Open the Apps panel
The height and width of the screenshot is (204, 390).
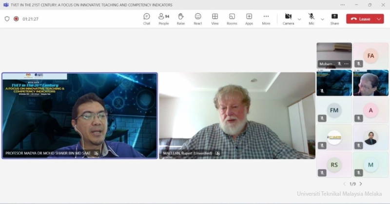point(249,19)
